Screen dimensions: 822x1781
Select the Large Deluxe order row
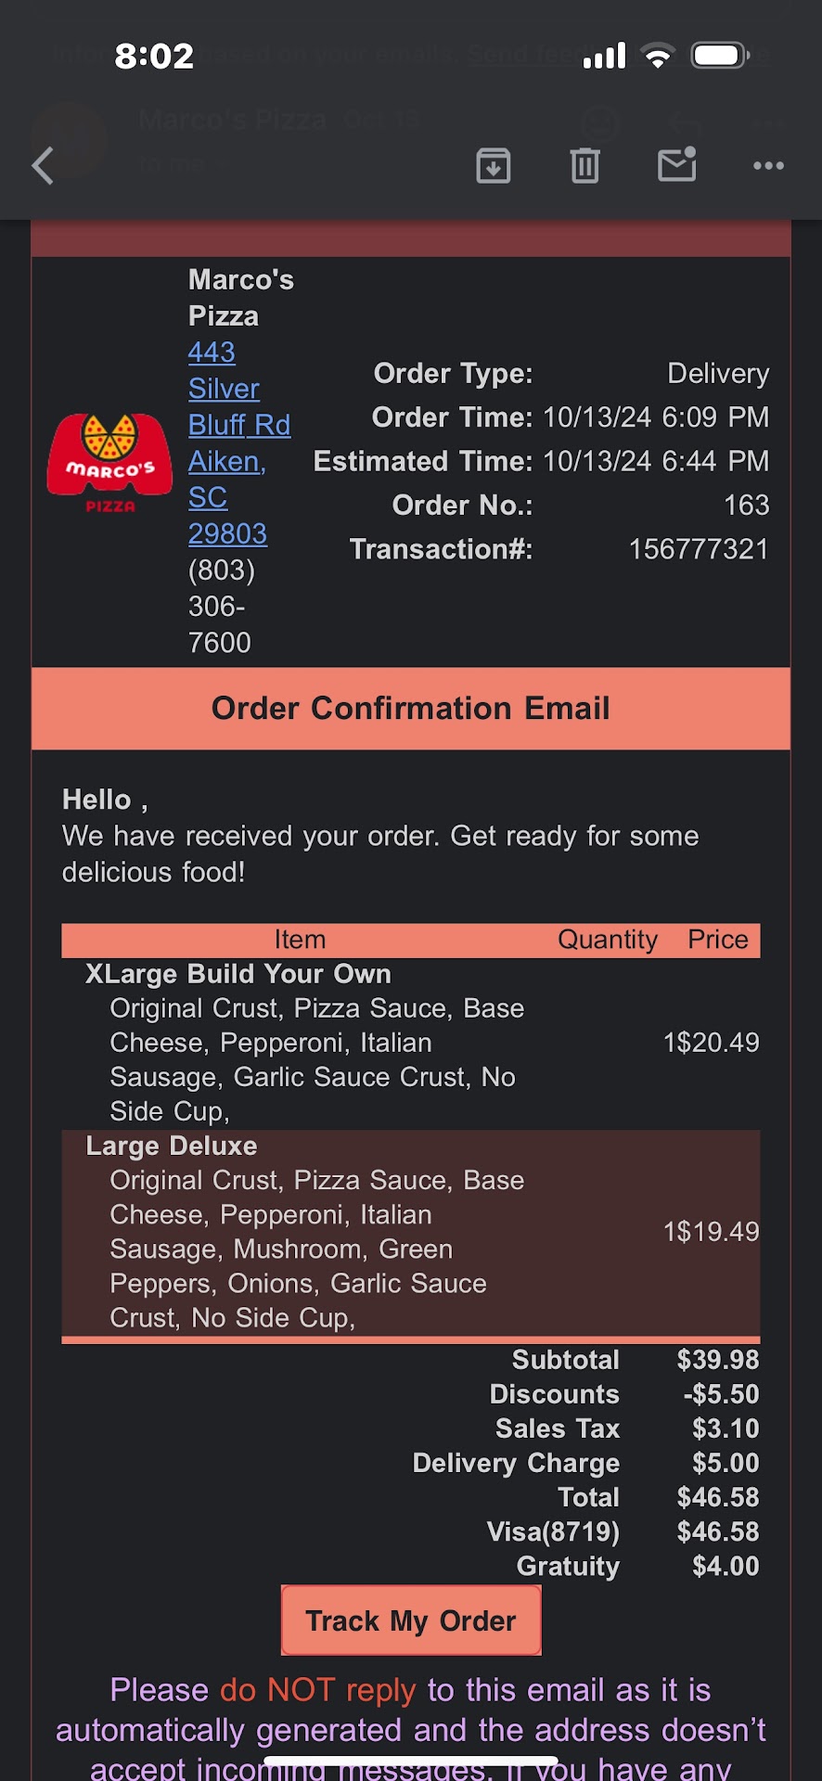[x=410, y=1231]
